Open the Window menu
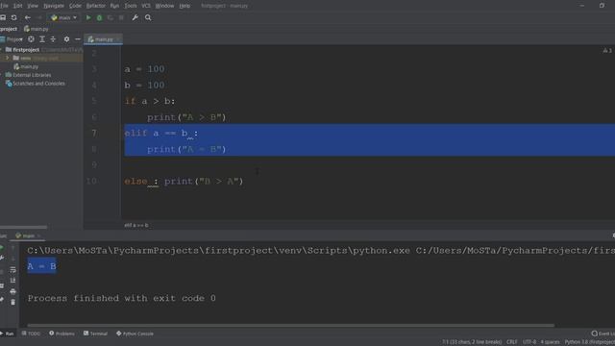615x346 pixels. pyautogui.click(x=164, y=6)
